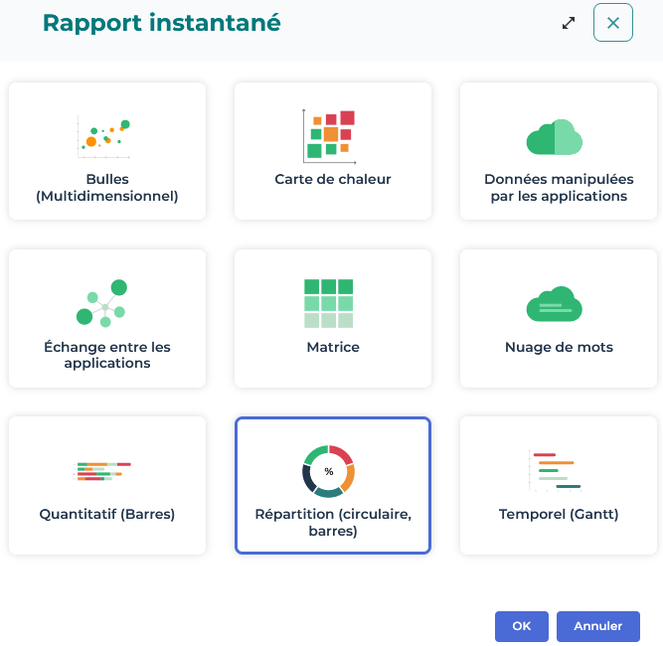Click the Gantt timeline chart icon
663x646 pixels.
point(554,471)
